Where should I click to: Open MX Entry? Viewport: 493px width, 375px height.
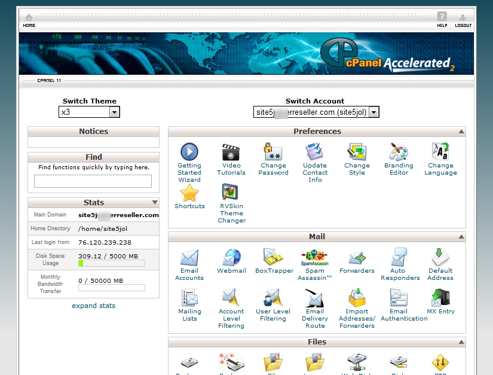[x=440, y=301]
